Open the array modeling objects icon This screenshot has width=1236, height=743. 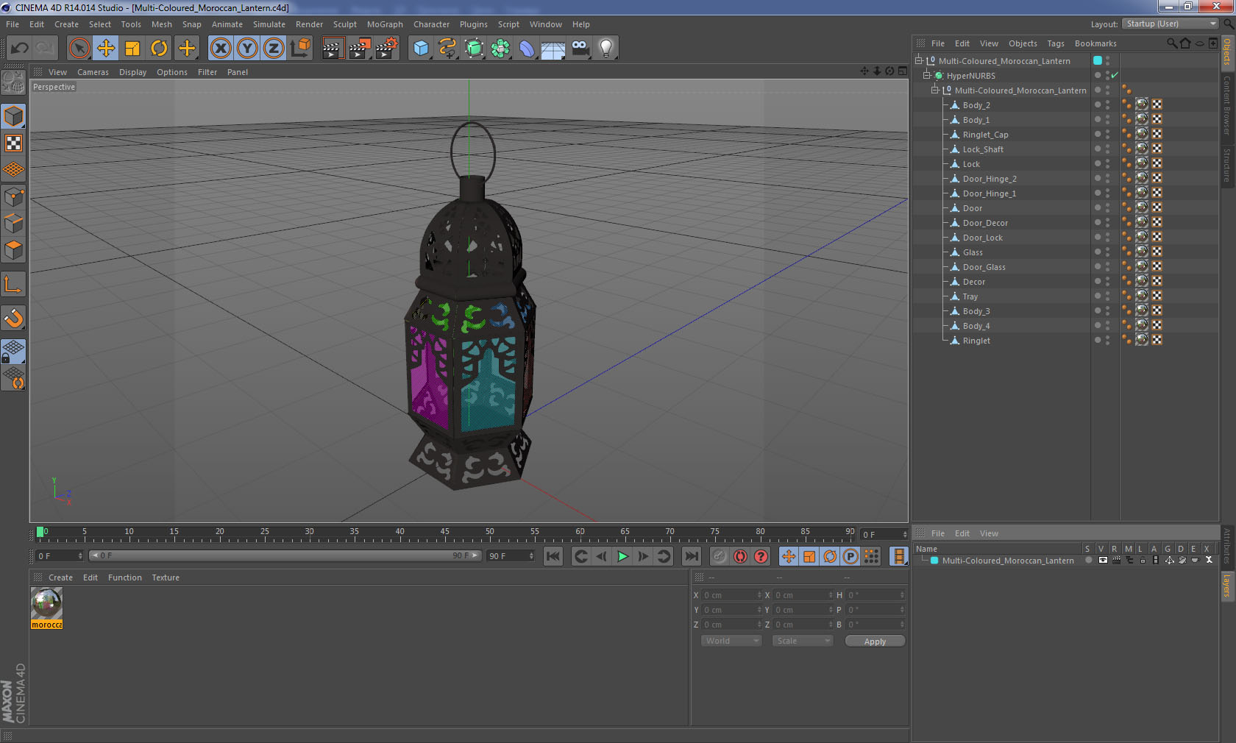[500, 49]
